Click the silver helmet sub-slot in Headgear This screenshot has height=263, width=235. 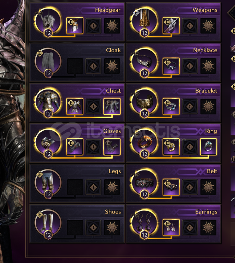pos(75,26)
